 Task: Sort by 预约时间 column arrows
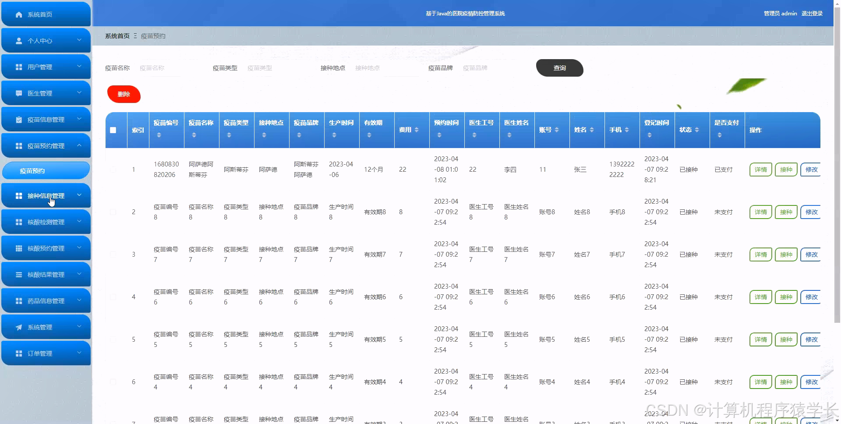click(439, 135)
